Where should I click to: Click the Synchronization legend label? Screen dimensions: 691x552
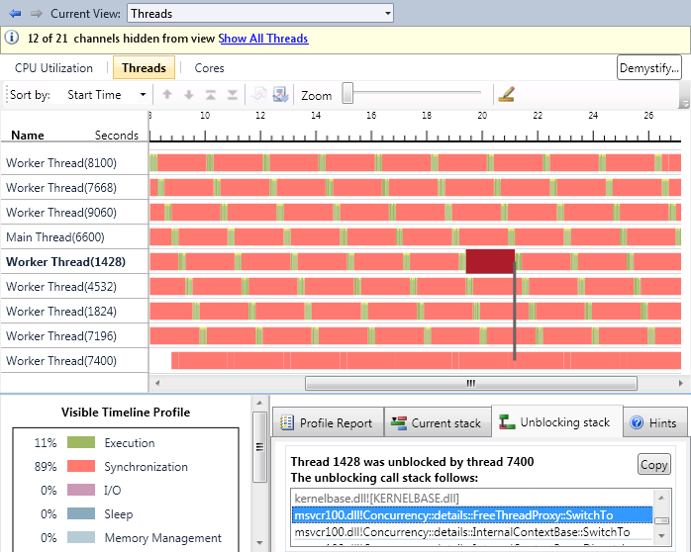(x=146, y=467)
